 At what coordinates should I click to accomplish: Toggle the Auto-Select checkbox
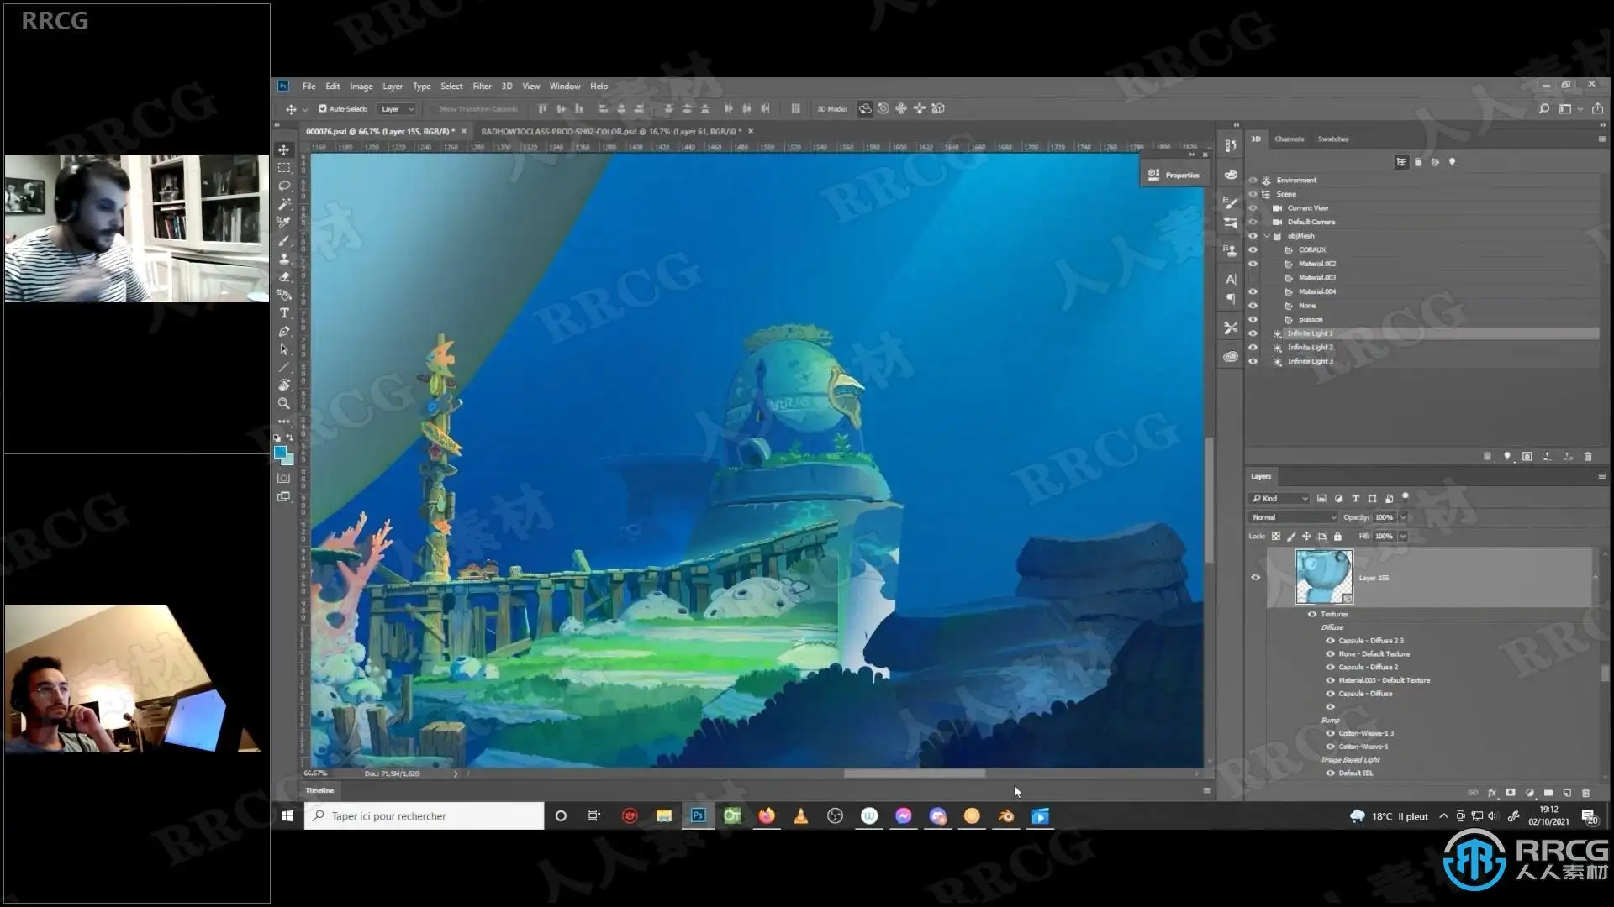coord(322,108)
